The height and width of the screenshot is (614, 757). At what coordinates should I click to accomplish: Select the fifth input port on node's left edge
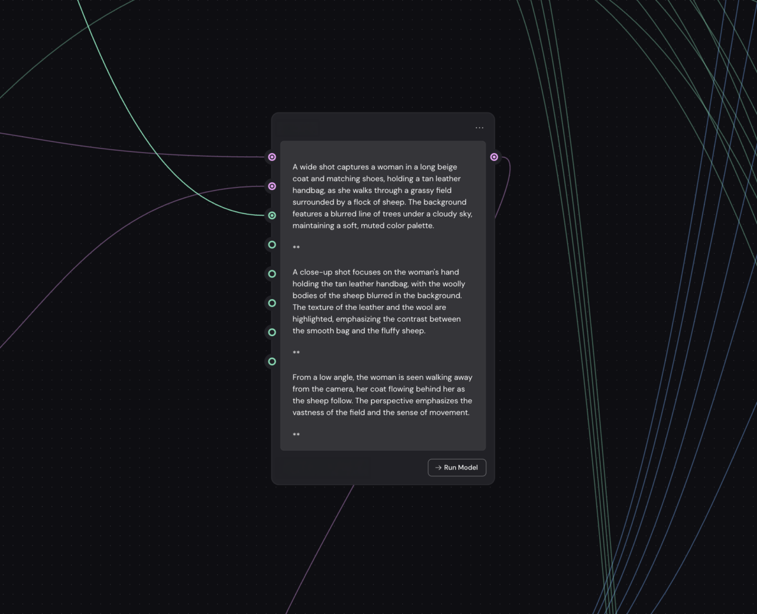coord(272,274)
